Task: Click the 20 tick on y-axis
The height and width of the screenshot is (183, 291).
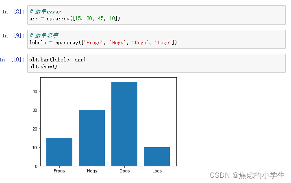Action: click(x=35, y=129)
